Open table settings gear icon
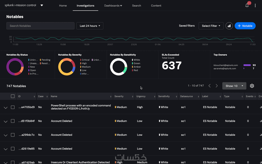Viewport: 262px width, 164px height. click(252, 86)
